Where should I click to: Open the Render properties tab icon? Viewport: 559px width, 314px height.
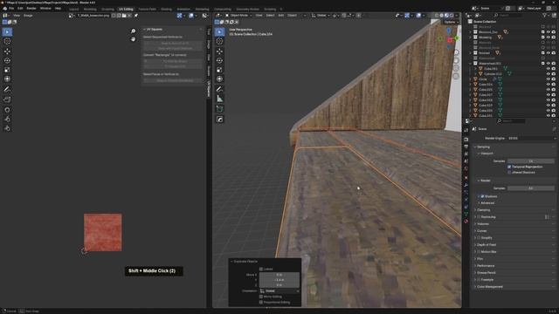click(466, 140)
